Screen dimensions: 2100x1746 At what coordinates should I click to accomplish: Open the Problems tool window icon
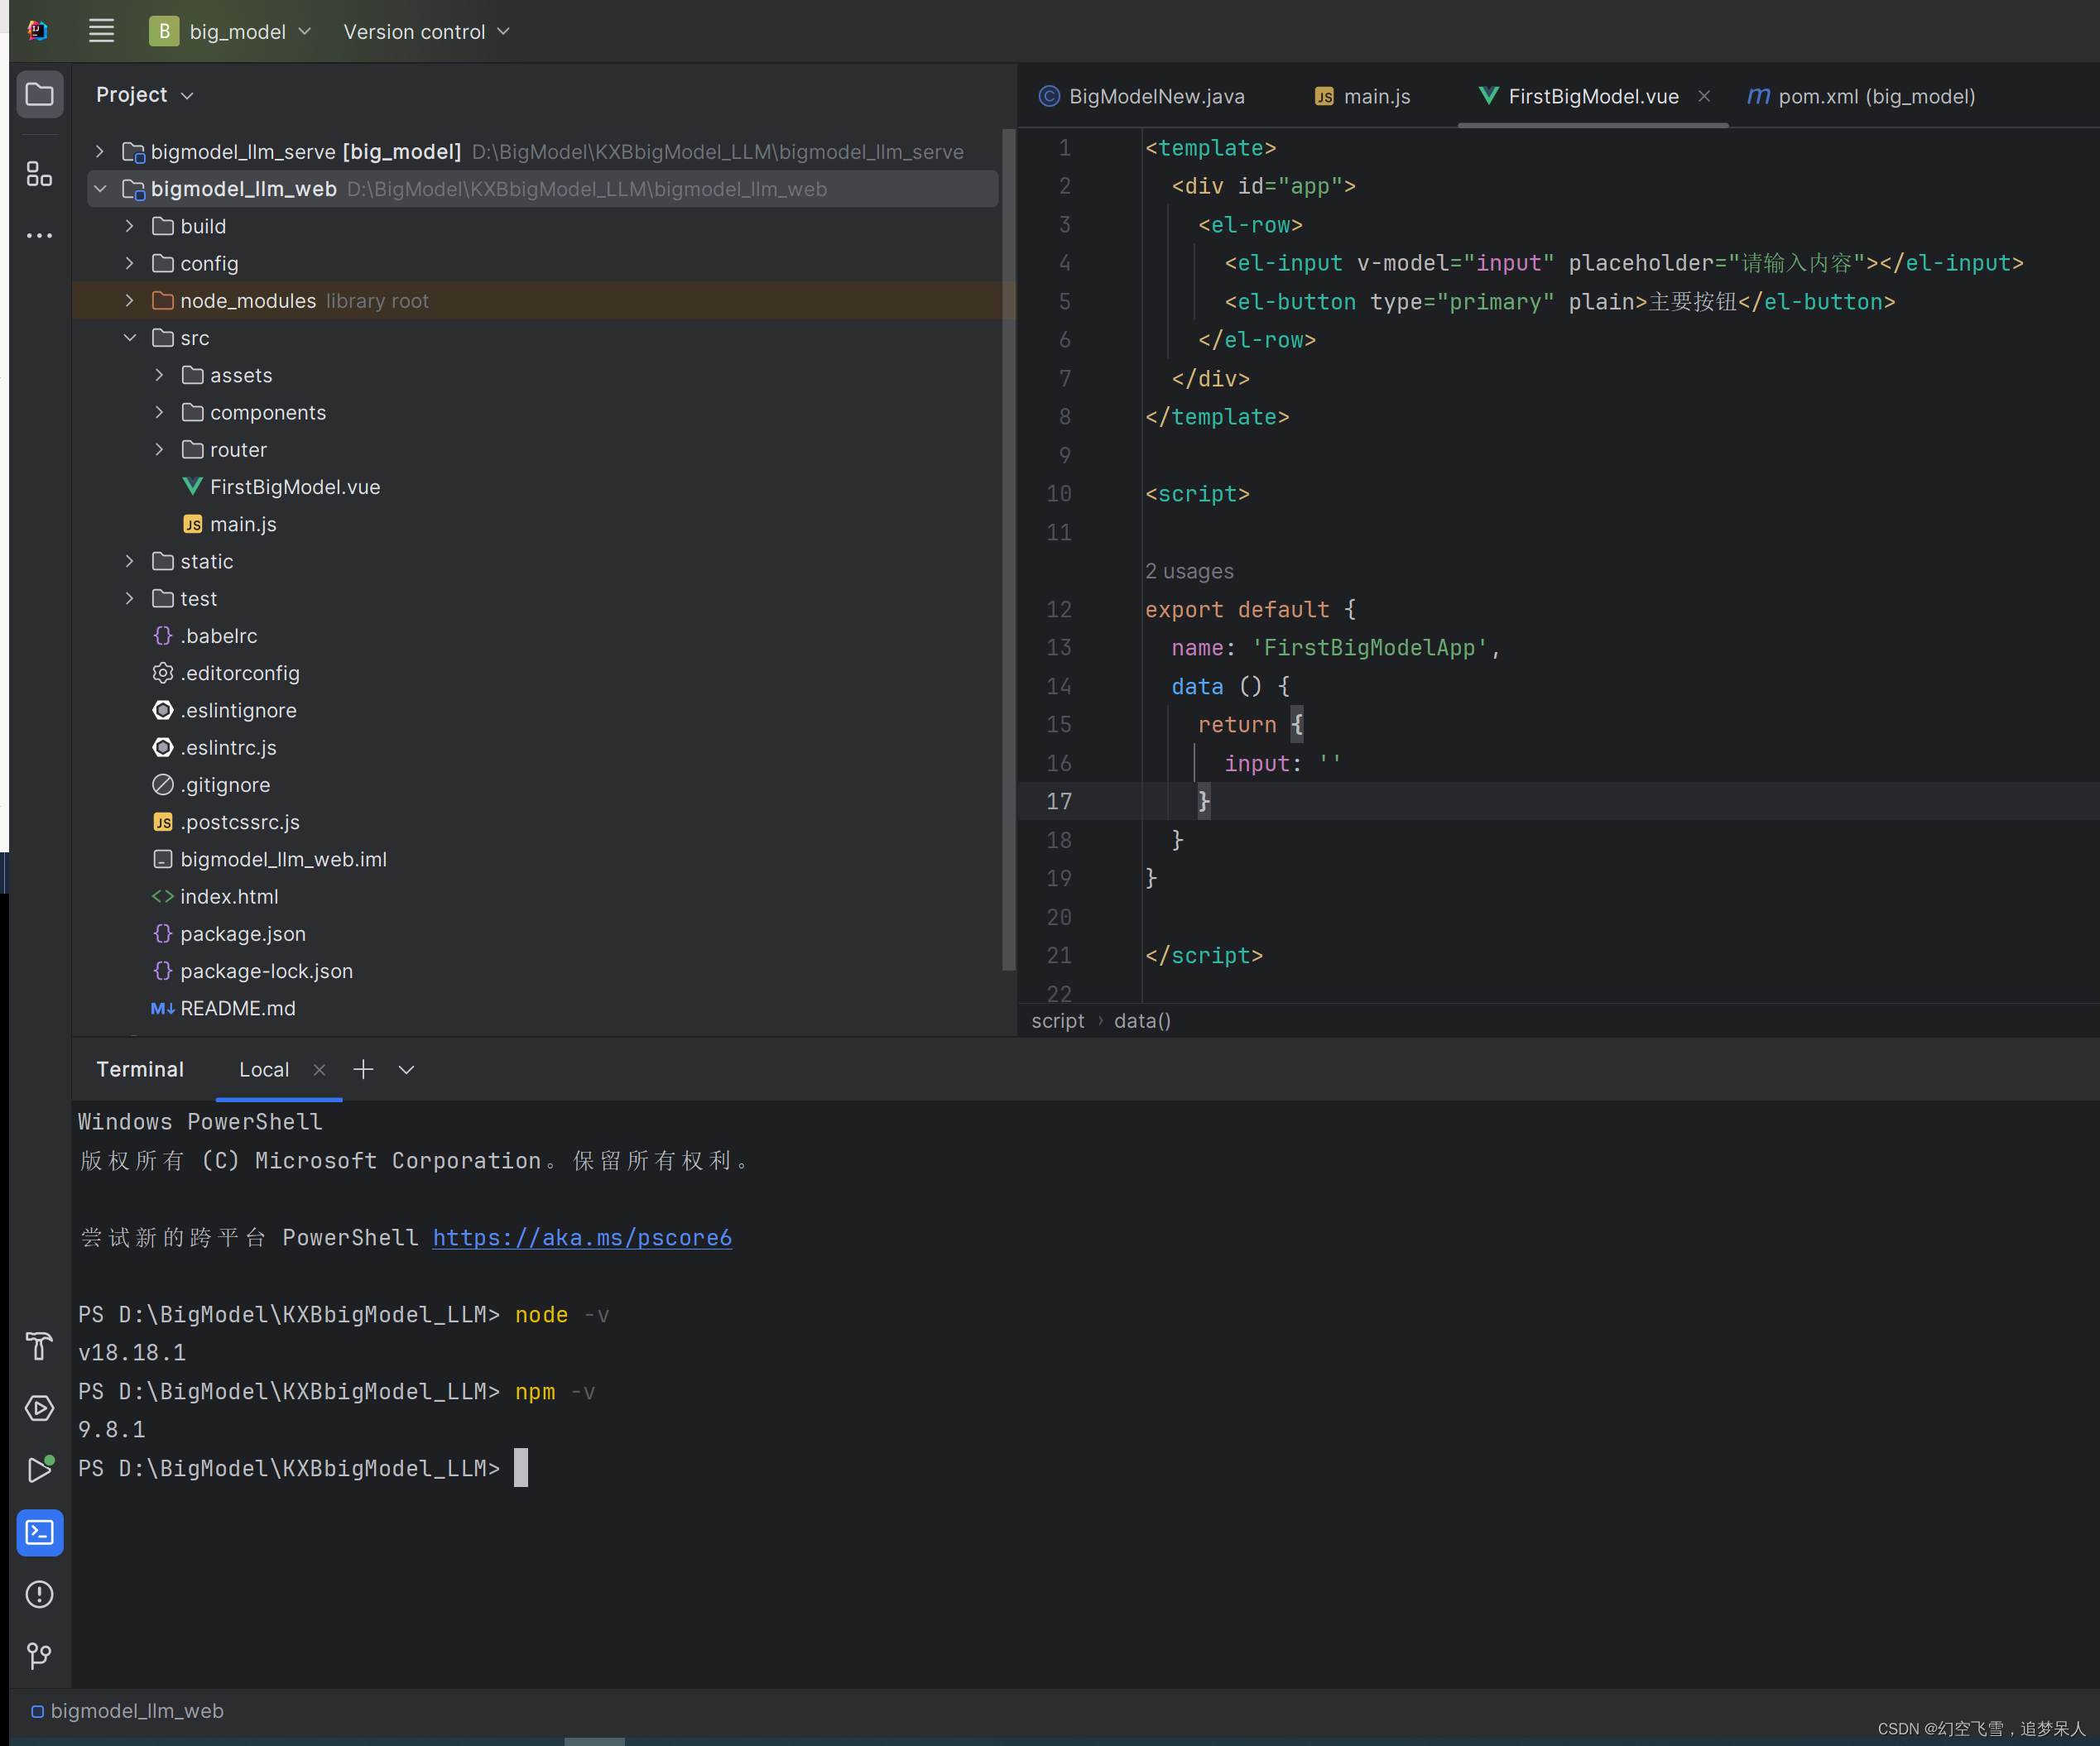39,1594
